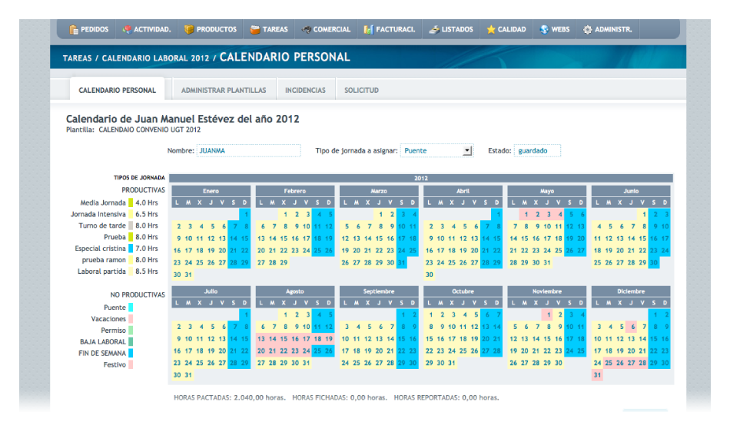Click the Puente cyan swatch
The width and height of the screenshot is (730, 431).
tap(131, 307)
